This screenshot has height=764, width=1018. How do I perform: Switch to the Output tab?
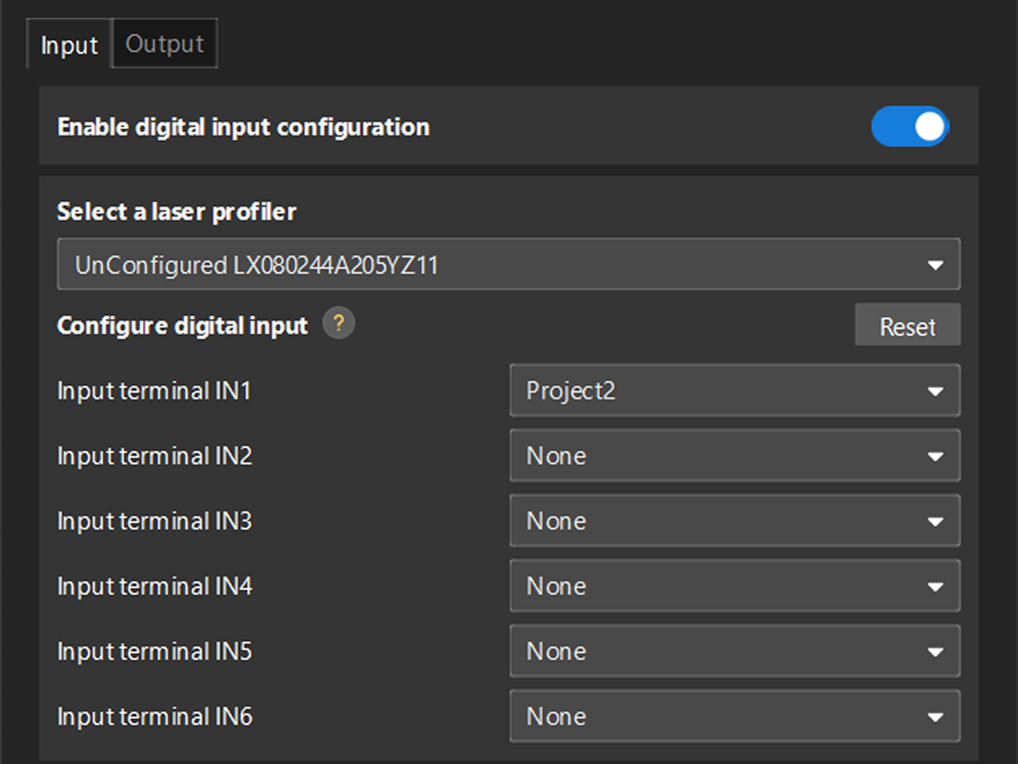(x=164, y=43)
